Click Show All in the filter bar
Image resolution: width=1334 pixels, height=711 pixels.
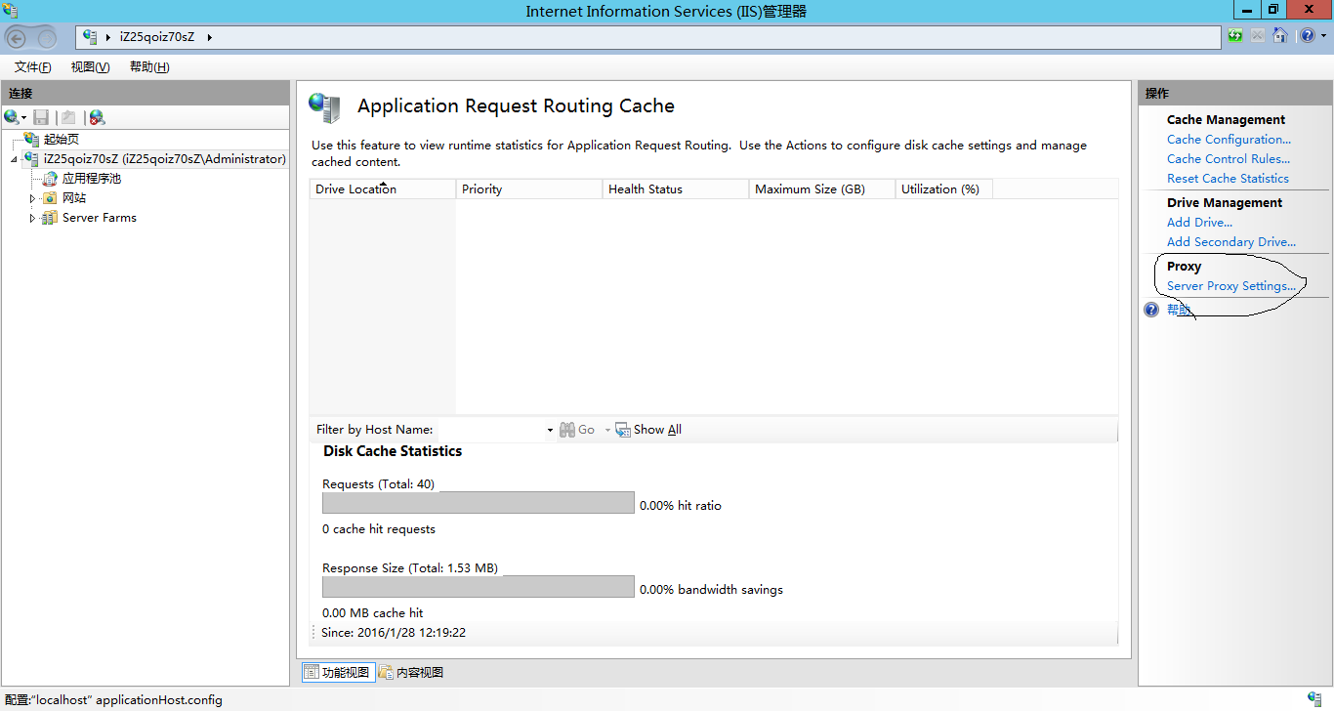656,430
